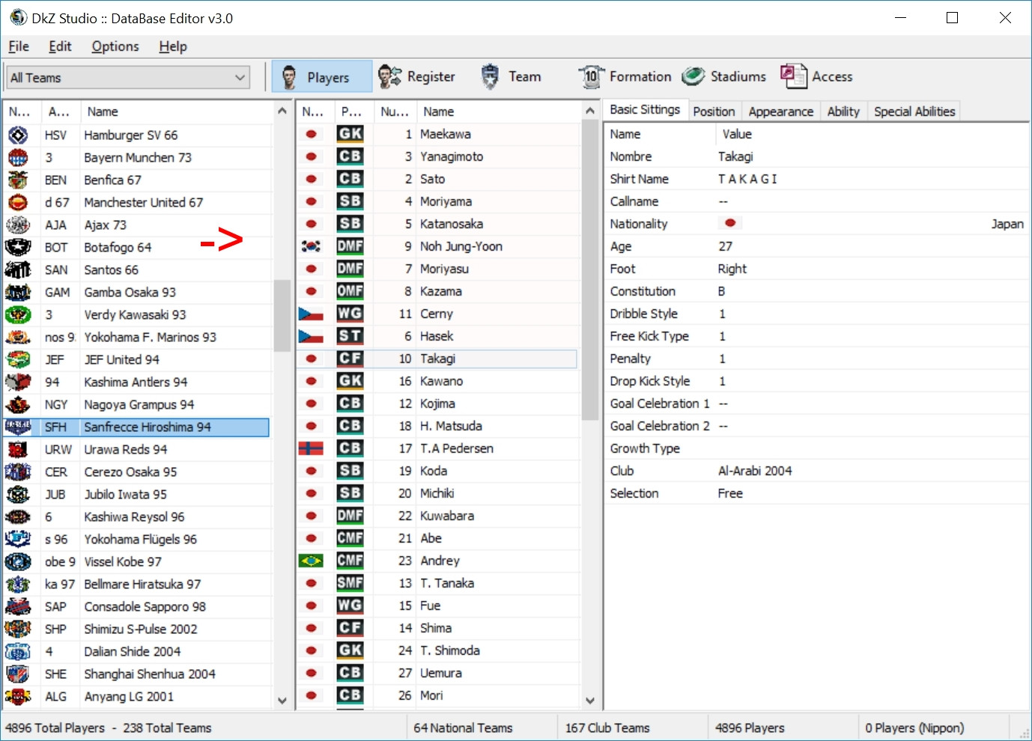Screen dimensions: 1032x741
Task: Open the Players section in toolbar
Action: [321, 76]
